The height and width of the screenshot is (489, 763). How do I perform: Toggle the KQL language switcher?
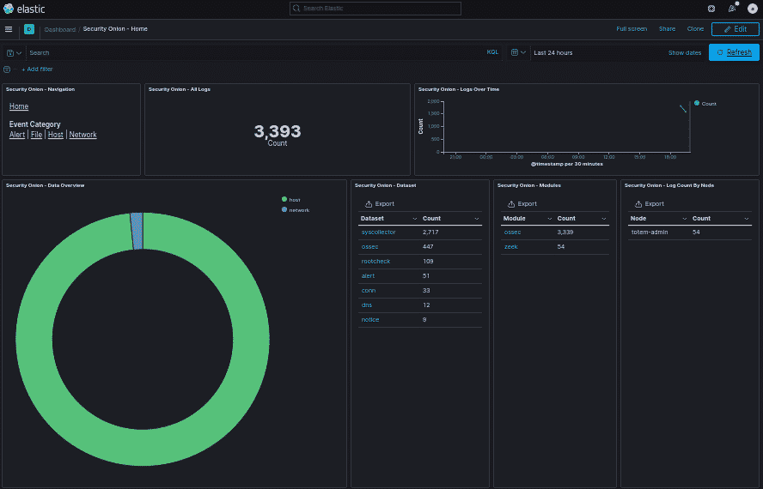[492, 52]
